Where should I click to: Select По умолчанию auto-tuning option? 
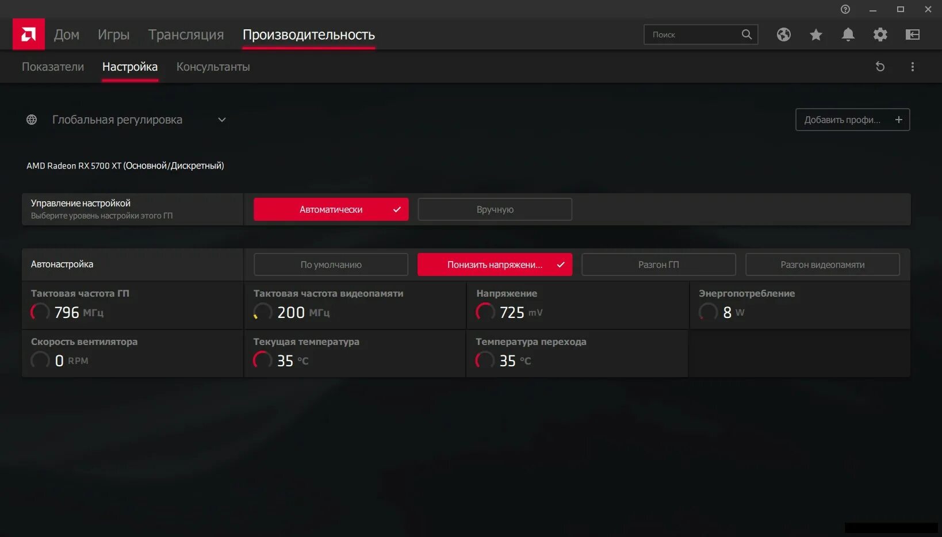click(331, 264)
